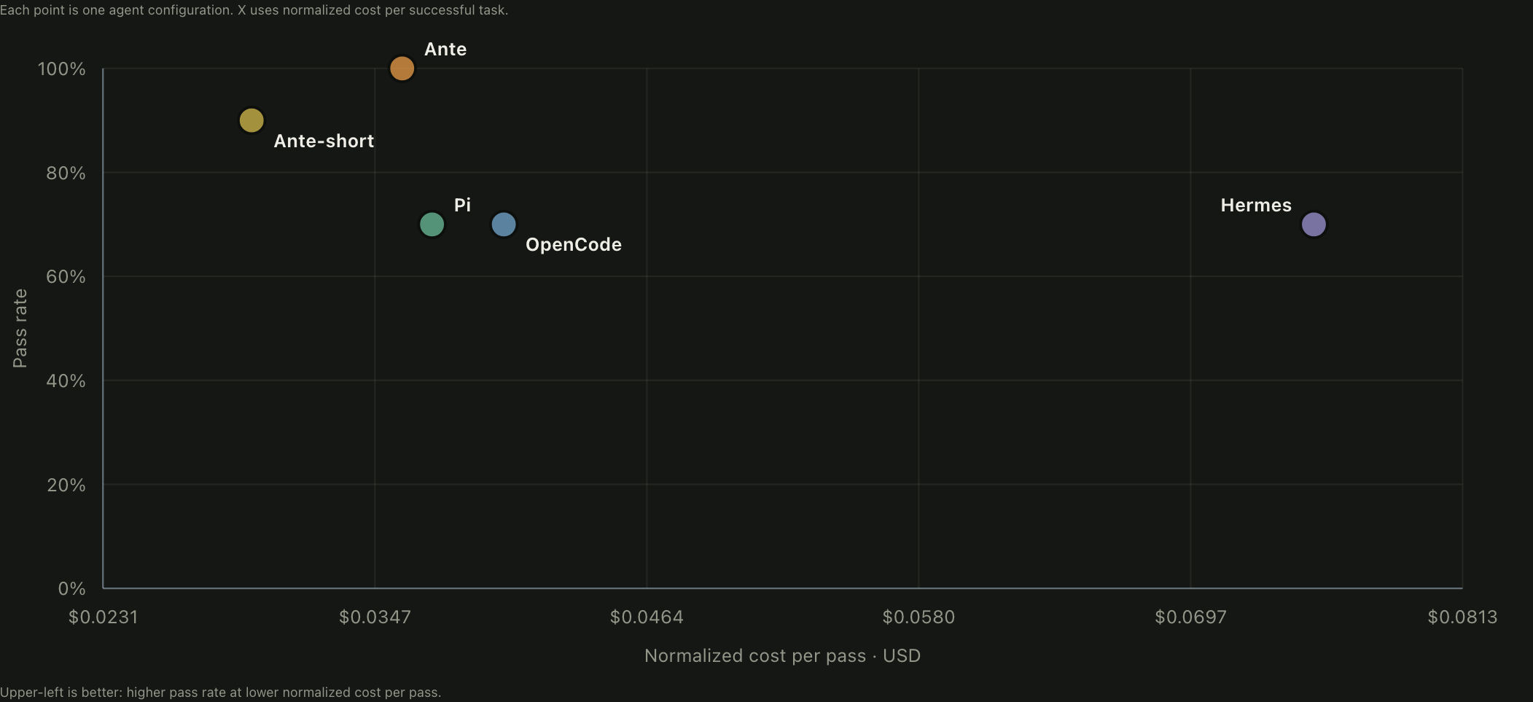Click the $0.0464 x-axis tick label
Viewport: 1533px width, 702px height.
click(647, 617)
